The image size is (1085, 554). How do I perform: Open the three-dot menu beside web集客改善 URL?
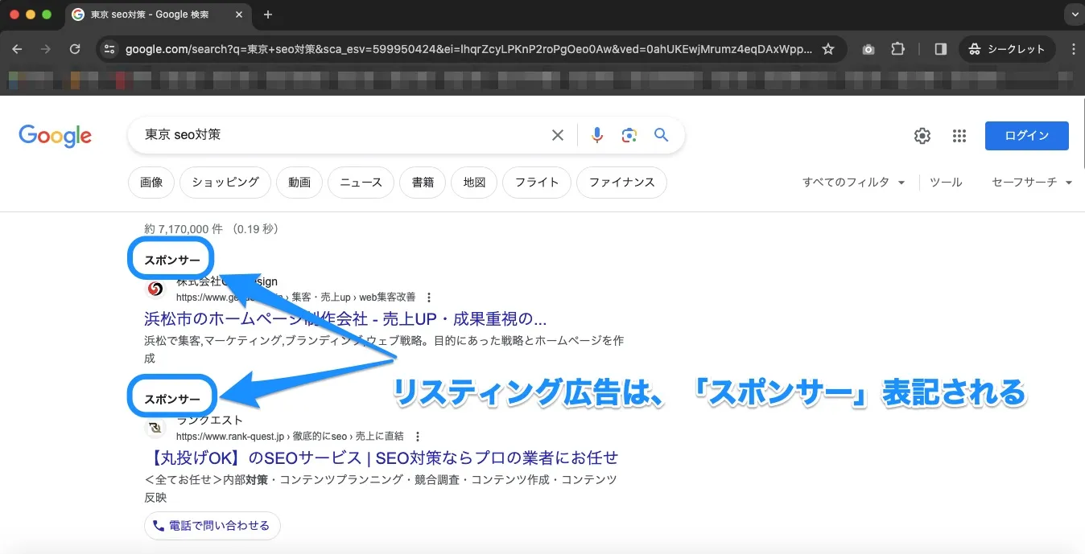click(x=429, y=298)
